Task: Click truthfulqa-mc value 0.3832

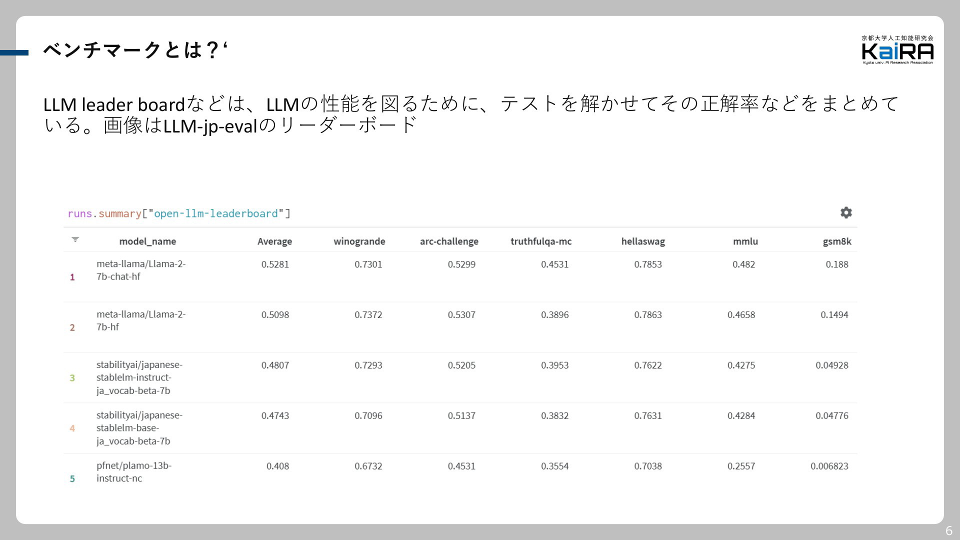Action: (555, 416)
